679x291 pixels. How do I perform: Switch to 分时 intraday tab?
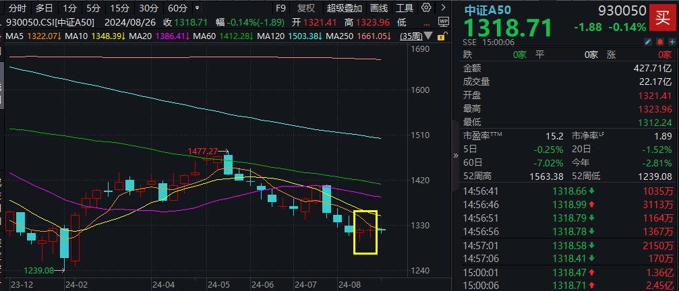17,8
